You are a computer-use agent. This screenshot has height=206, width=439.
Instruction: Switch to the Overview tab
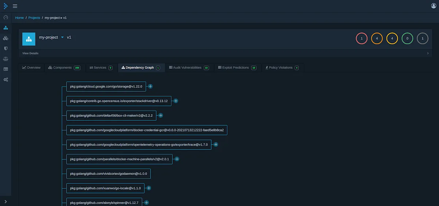click(x=31, y=68)
